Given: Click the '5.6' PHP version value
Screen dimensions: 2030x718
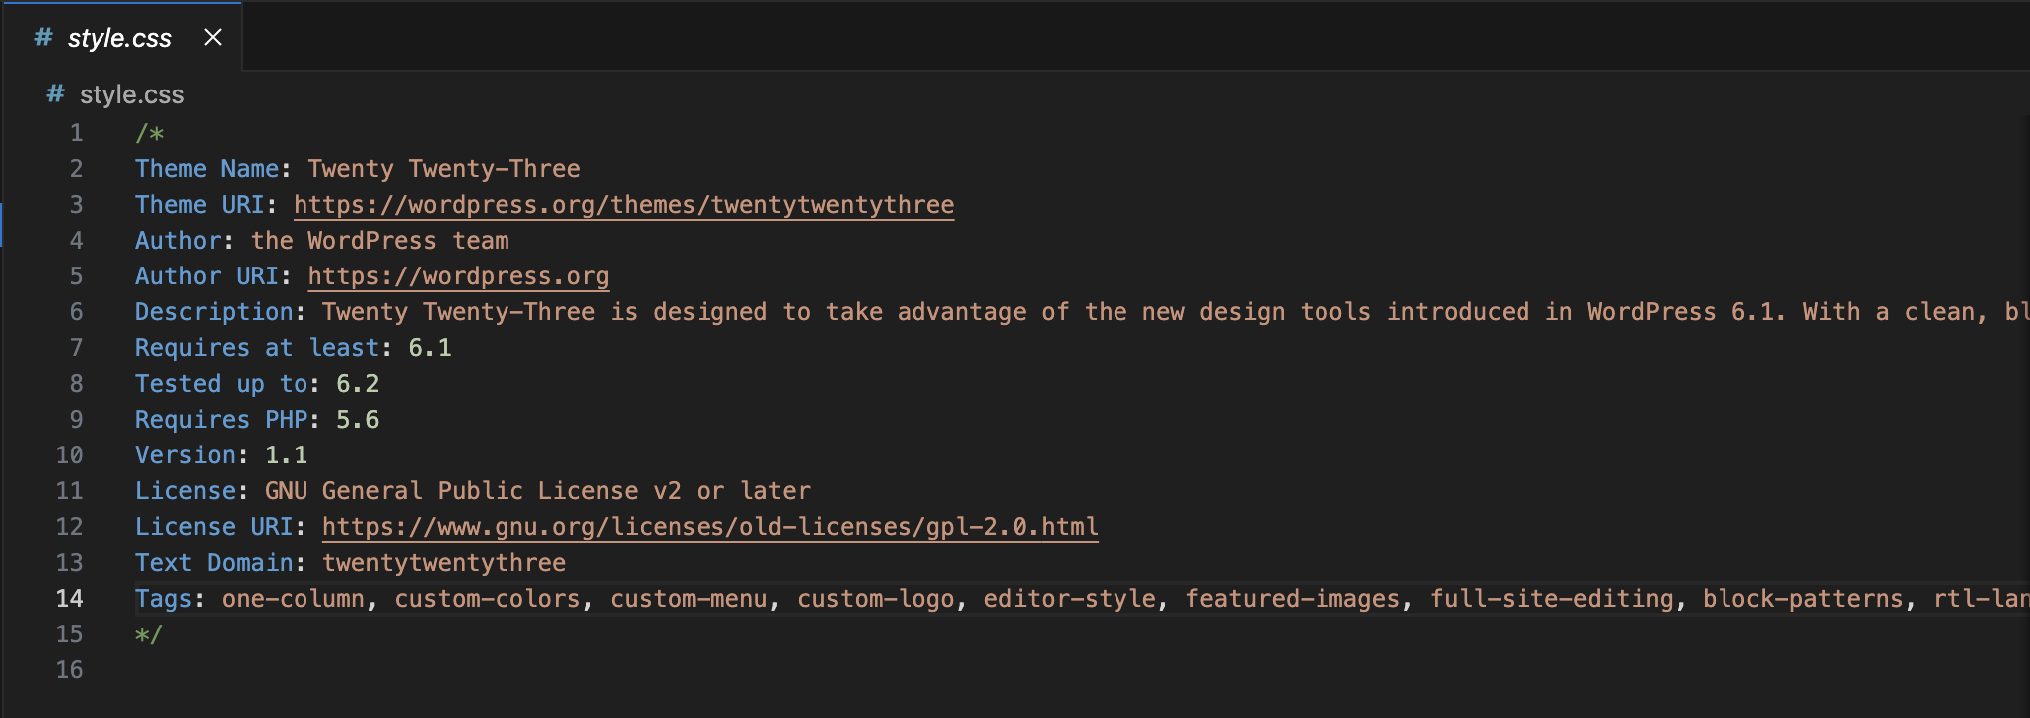Looking at the screenshot, I should [358, 420].
